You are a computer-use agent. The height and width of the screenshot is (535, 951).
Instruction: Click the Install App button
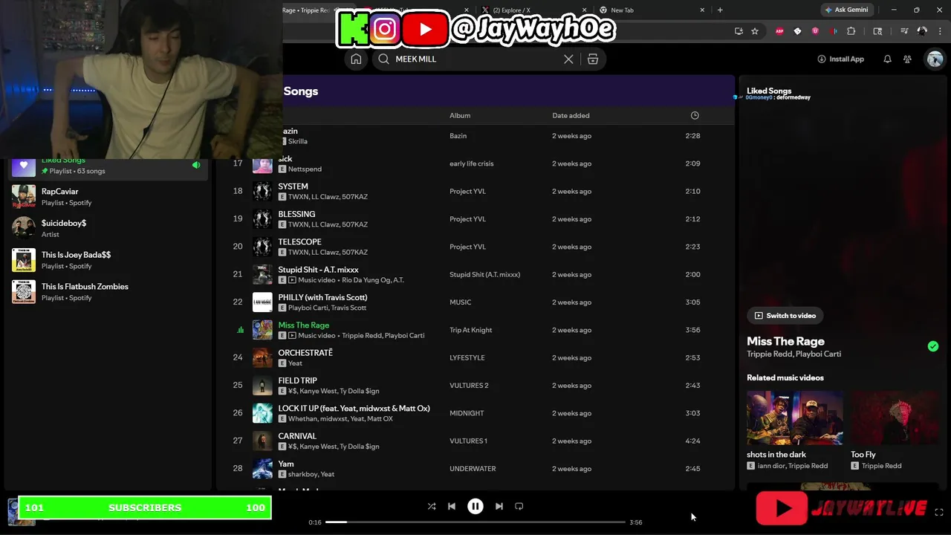841,59
